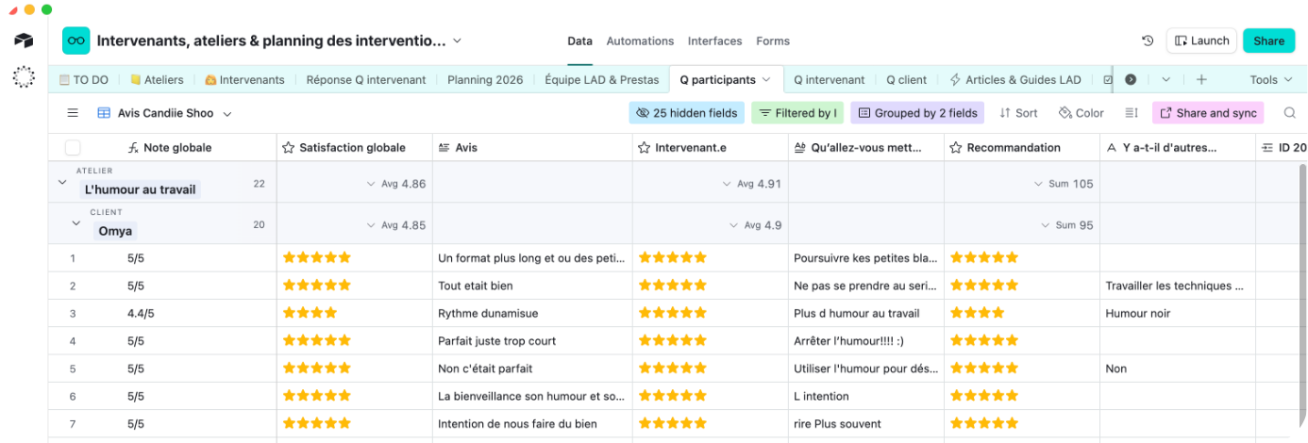The image size is (1308, 443).
Task: Toggle the select-all rows checkbox
Action: (x=73, y=147)
